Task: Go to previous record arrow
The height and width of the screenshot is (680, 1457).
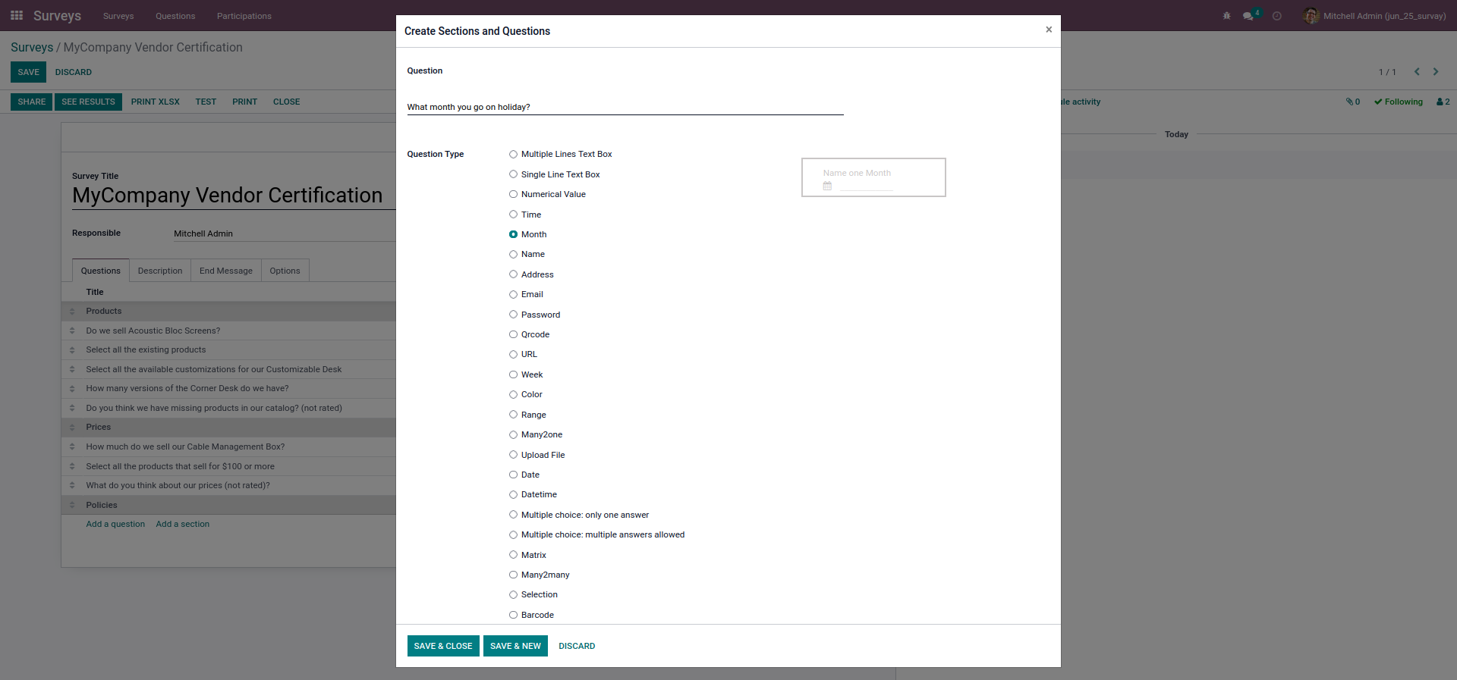Action: (x=1417, y=71)
